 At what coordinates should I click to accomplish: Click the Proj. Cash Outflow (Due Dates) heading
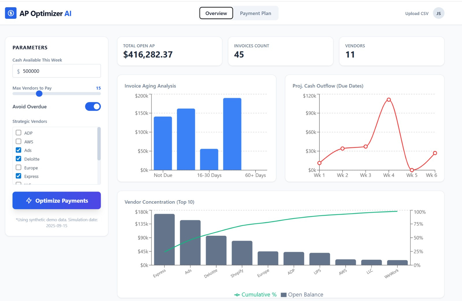(328, 86)
